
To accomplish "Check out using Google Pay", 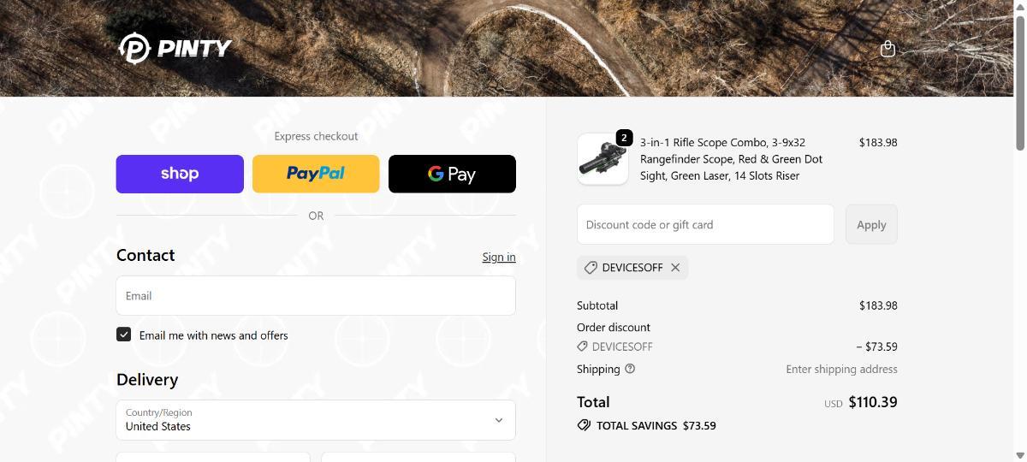I will coord(452,174).
